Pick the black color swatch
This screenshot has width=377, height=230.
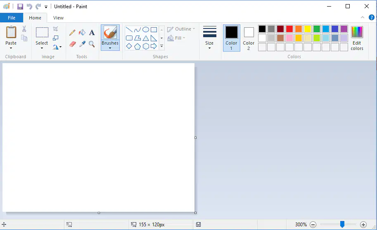[x=262, y=29]
